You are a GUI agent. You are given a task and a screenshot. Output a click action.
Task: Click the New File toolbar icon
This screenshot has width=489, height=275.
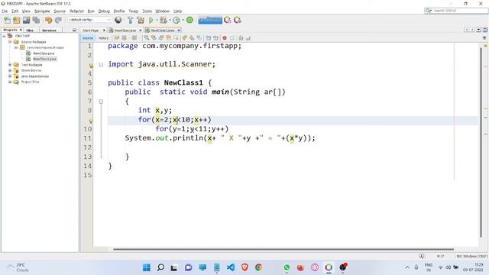point(7,21)
